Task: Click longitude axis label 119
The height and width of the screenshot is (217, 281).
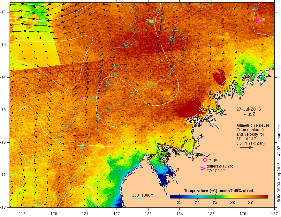Action: tap(22, 213)
